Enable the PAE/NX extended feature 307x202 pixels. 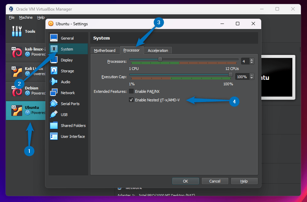(x=131, y=91)
